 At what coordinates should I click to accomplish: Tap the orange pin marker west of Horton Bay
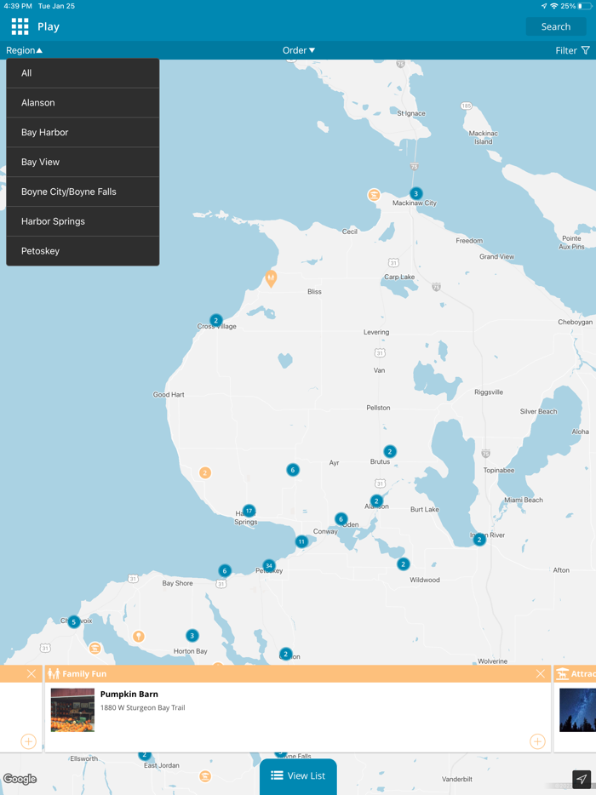(139, 636)
